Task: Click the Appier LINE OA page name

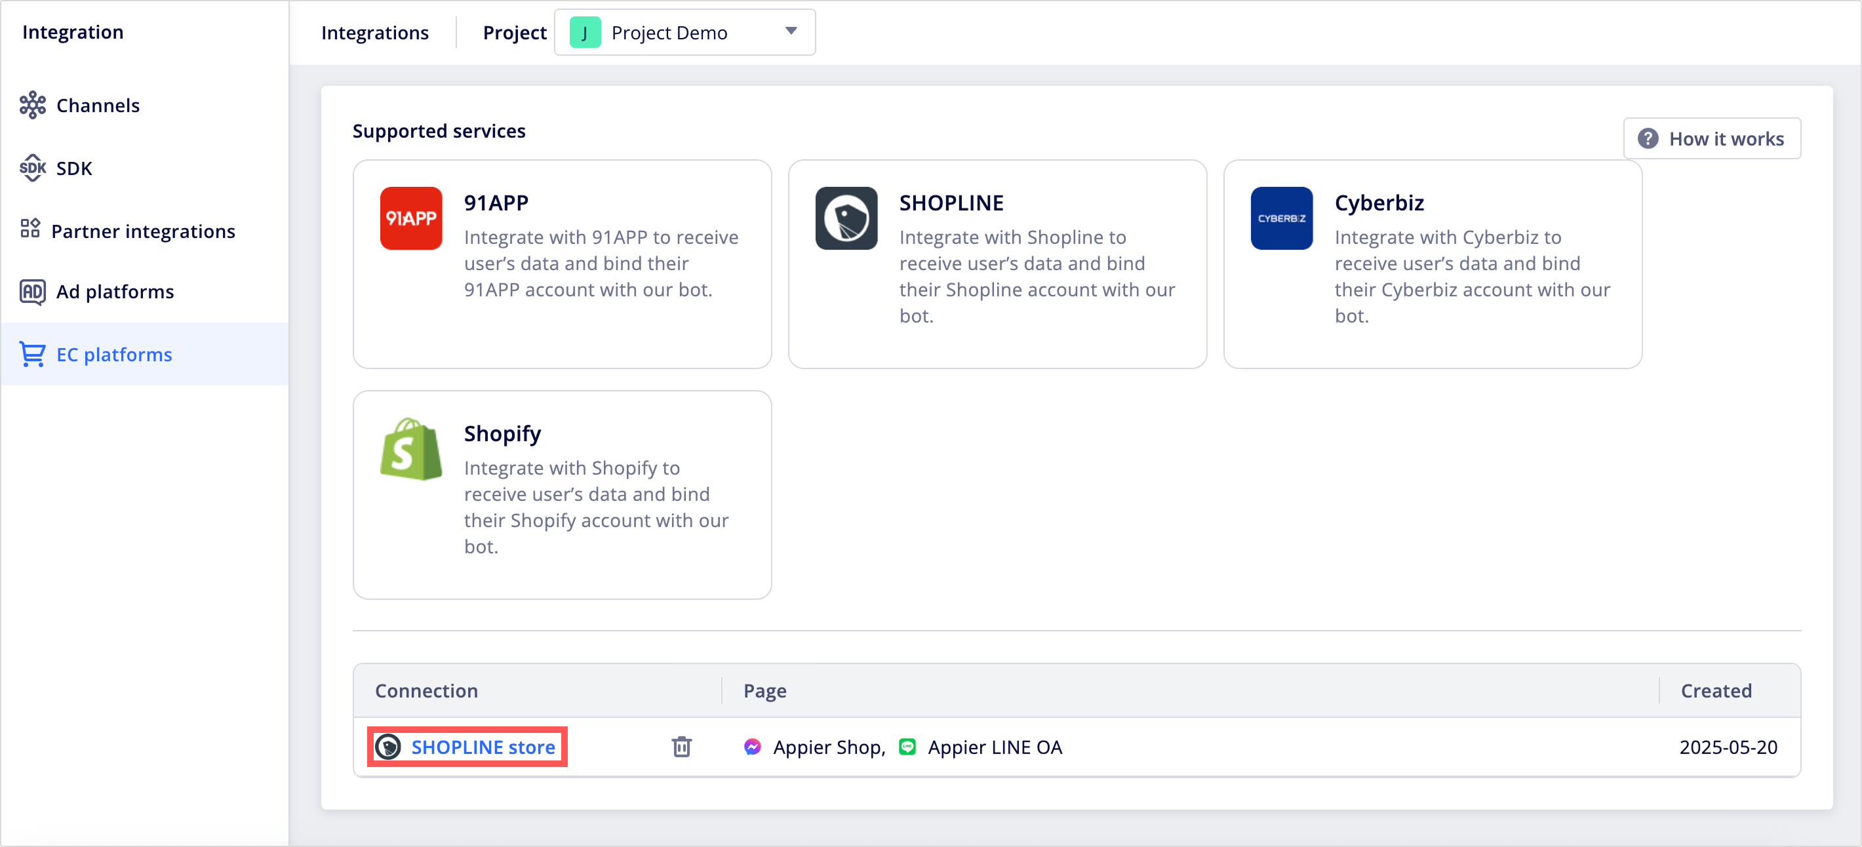Action: point(995,747)
